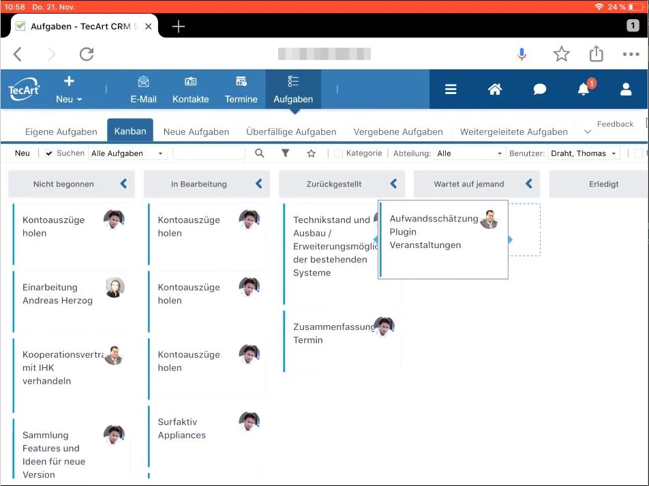The image size is (649, 486).
Task: Open Kooperationsvertrag mit IHK verhandeln card
Action: point(71,375)
